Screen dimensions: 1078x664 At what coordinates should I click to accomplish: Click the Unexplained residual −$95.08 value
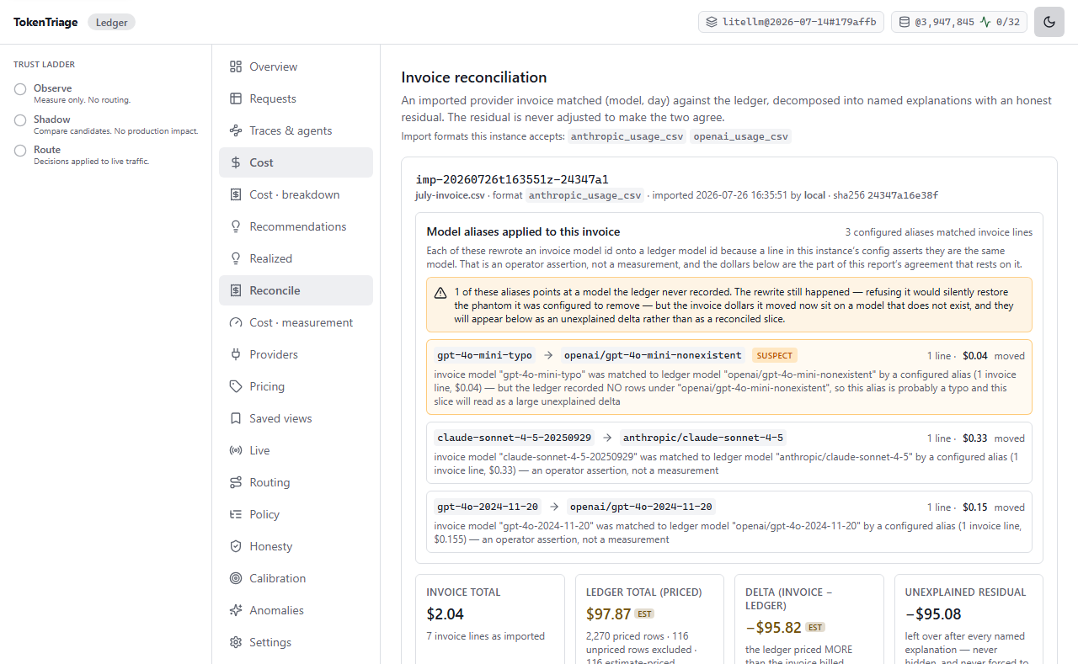[x=933, y=614]
